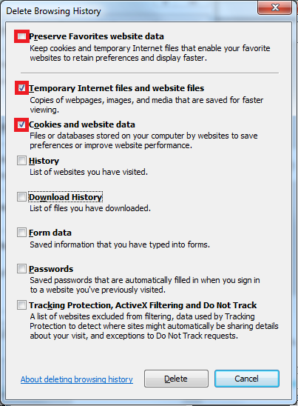Click 'List of websites you have visited' description
This screenshot has height=406, width=298.
(x=89, y=172)
